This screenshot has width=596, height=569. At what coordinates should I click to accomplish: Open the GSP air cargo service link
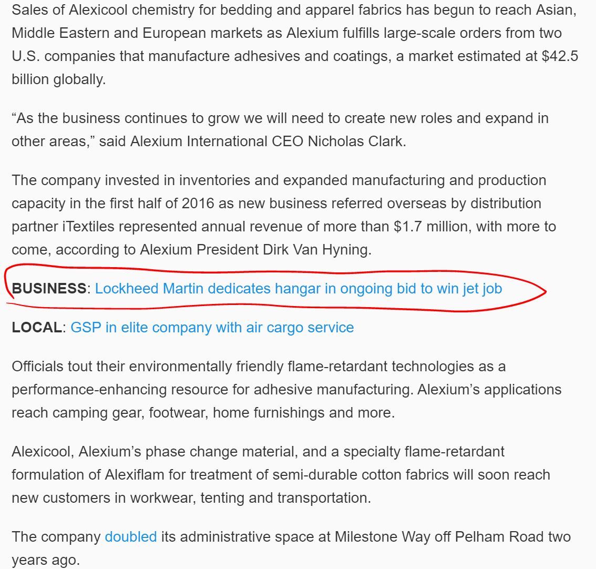coord(212,328)
